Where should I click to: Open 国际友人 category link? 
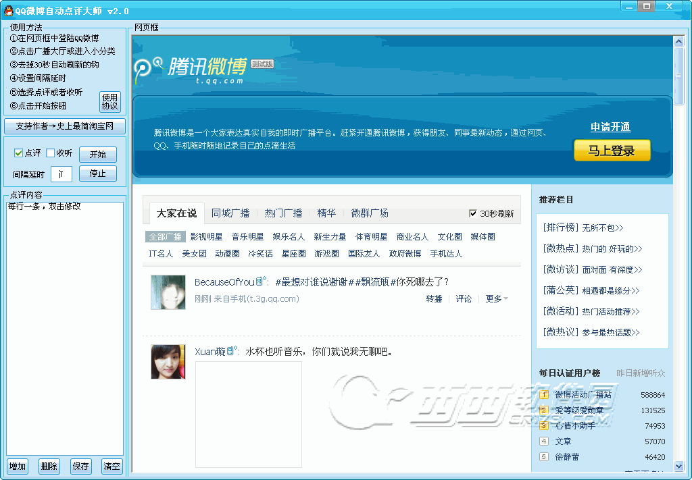364,253
